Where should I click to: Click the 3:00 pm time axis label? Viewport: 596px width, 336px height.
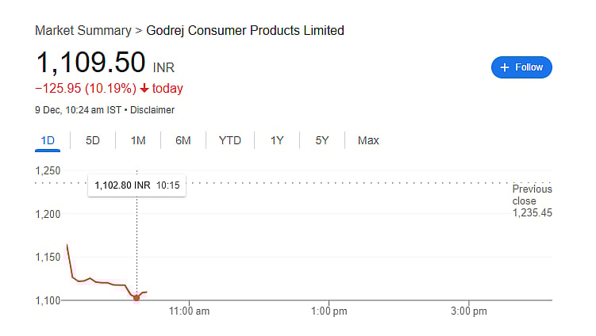[x=469, y=312]
